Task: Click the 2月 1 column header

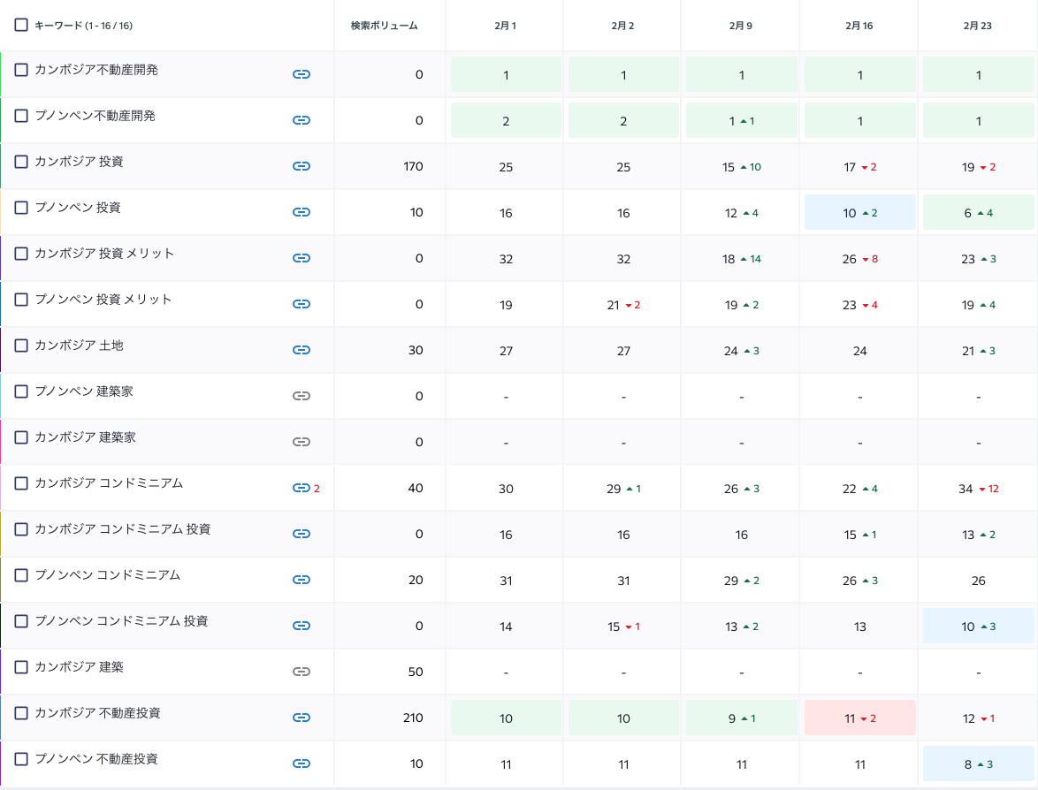Action: [505, 26]
